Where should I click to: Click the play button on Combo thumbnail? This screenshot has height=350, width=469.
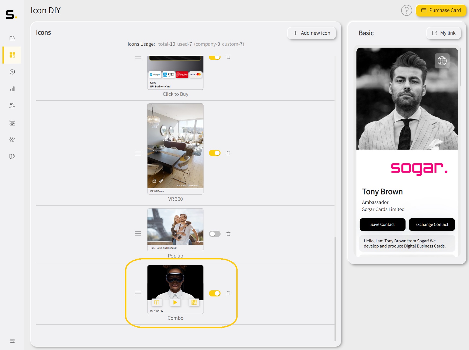tap(175, 302)
